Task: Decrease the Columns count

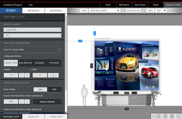Action: (21, 75)
